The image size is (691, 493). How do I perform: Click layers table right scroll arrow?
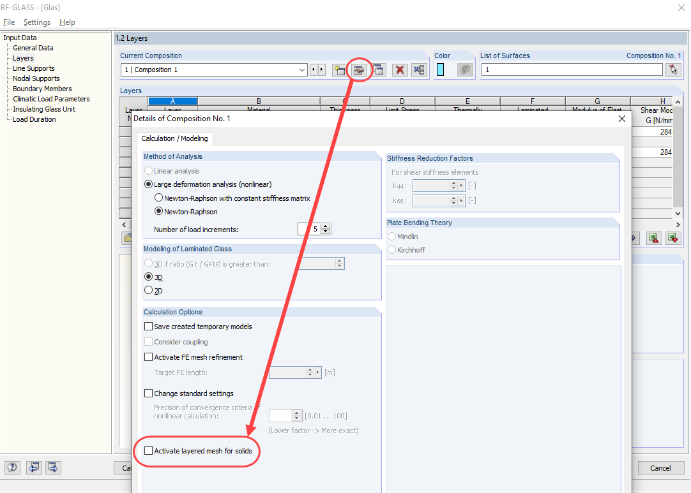click(x=678, y=225)
